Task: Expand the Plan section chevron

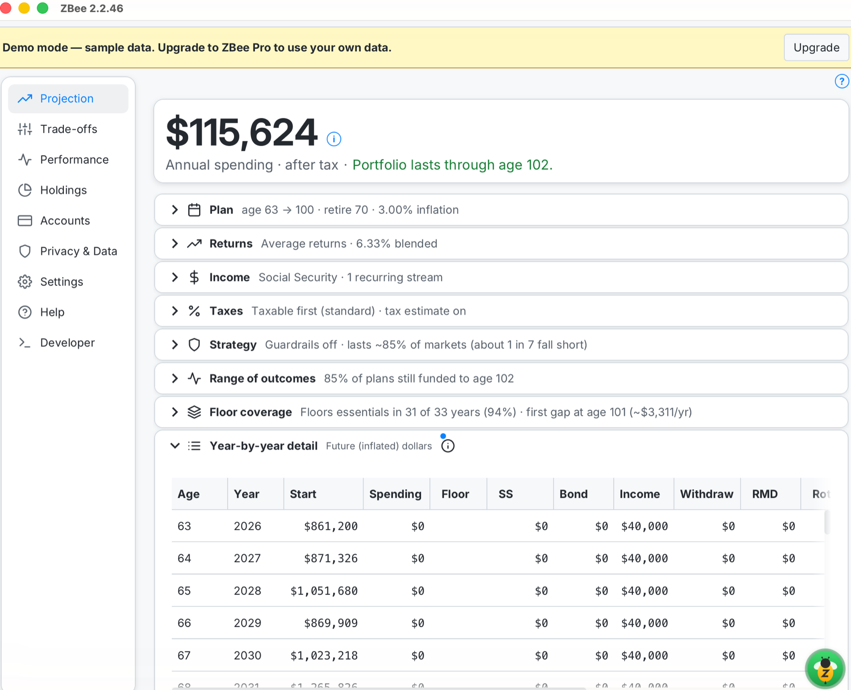Action: tap(175, 210)
